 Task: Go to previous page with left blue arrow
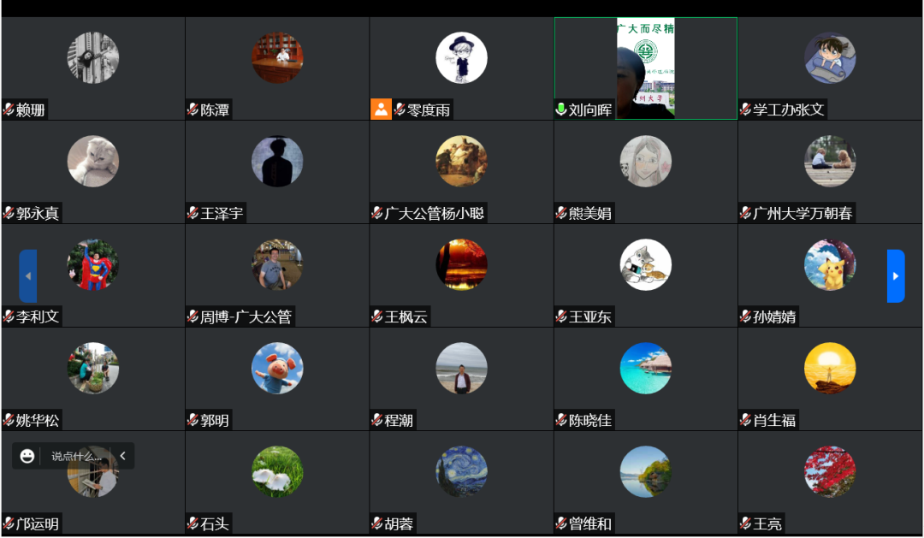(x=27, y=275)
